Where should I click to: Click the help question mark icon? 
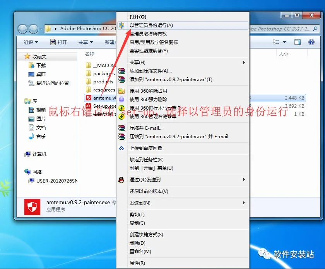311,42
